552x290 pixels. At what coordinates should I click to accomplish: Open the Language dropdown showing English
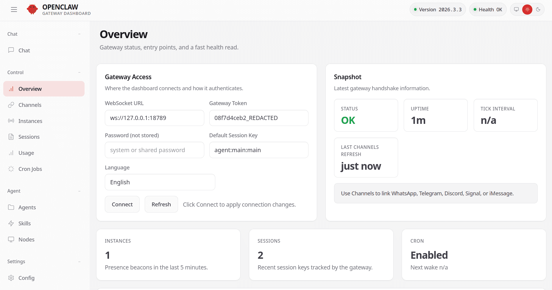tap(160, 182)
